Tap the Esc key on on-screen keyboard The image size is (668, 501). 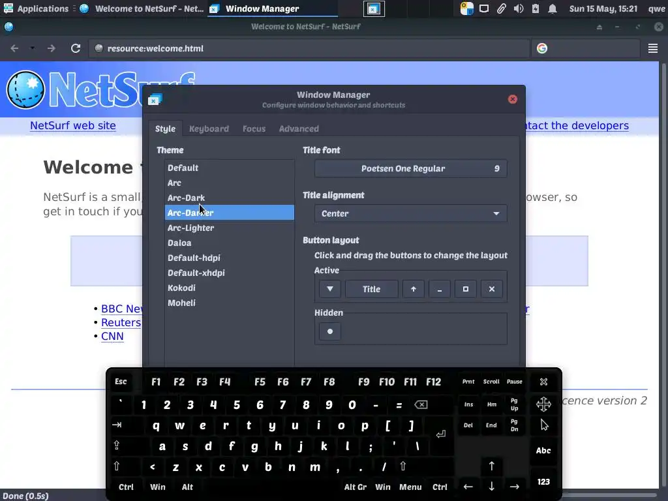121,382
